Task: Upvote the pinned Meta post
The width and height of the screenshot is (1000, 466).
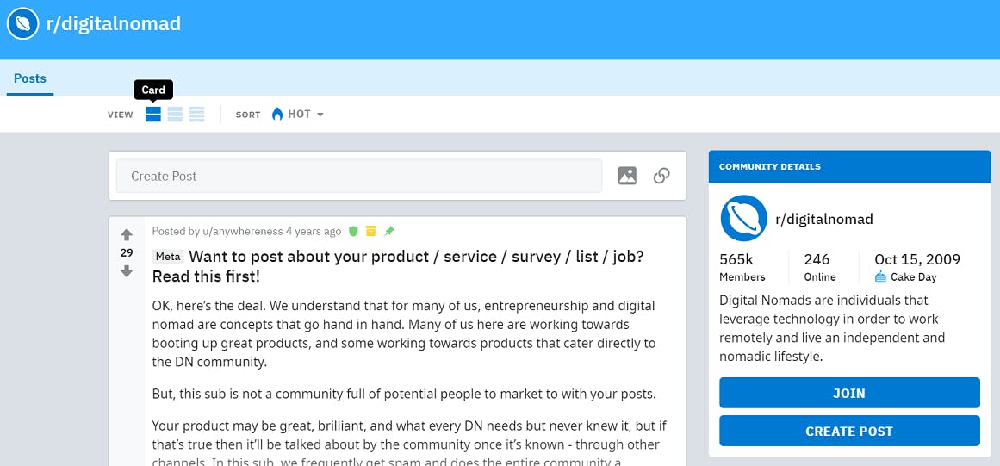Action: coord(127,234)
